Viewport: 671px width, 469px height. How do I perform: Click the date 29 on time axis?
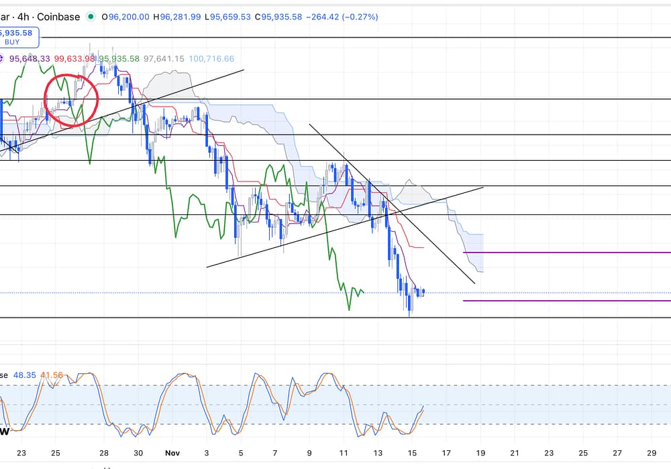653,453
